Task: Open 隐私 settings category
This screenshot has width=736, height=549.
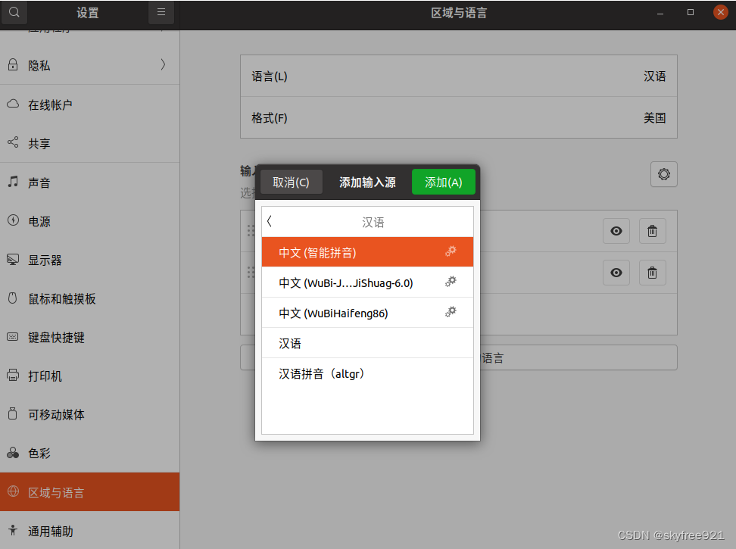Action: pos(89,65)
